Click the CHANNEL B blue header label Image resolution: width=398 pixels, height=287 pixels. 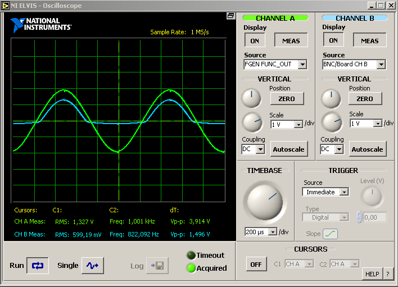[x=355, y=19]
